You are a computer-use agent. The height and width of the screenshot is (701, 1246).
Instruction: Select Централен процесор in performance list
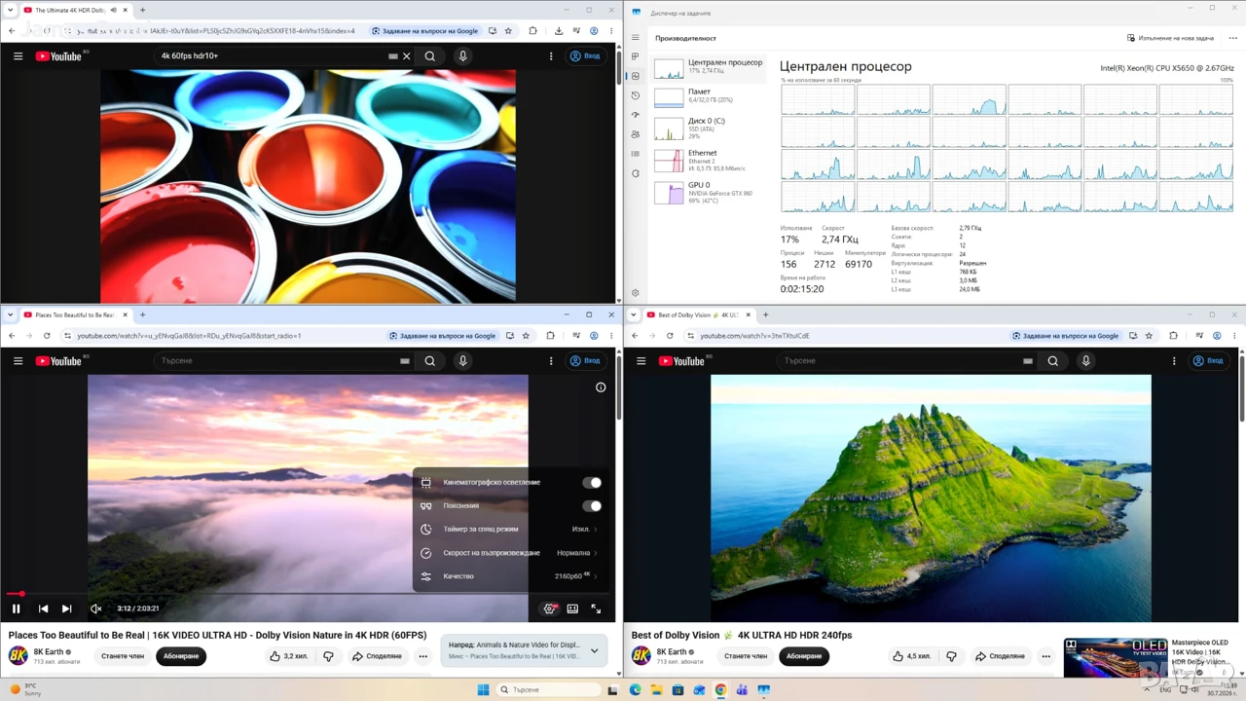tap(709, 68)
